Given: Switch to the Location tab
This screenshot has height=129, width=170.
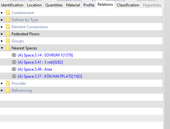Looking at the screenshot, I should 34,5.
